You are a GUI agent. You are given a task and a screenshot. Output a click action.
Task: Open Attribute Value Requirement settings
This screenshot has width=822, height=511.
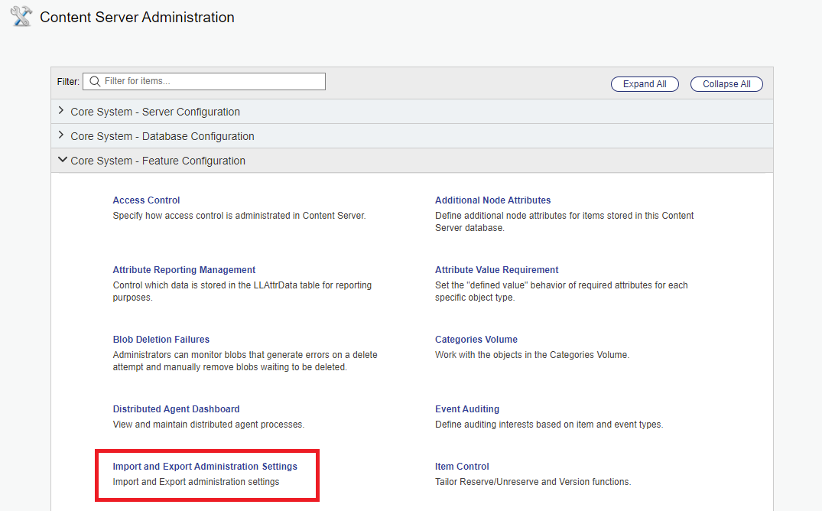pos(496,270)
